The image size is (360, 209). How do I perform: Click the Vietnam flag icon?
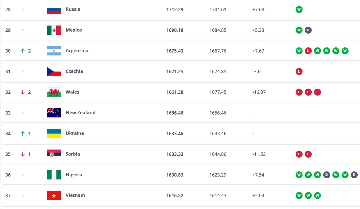54,196
